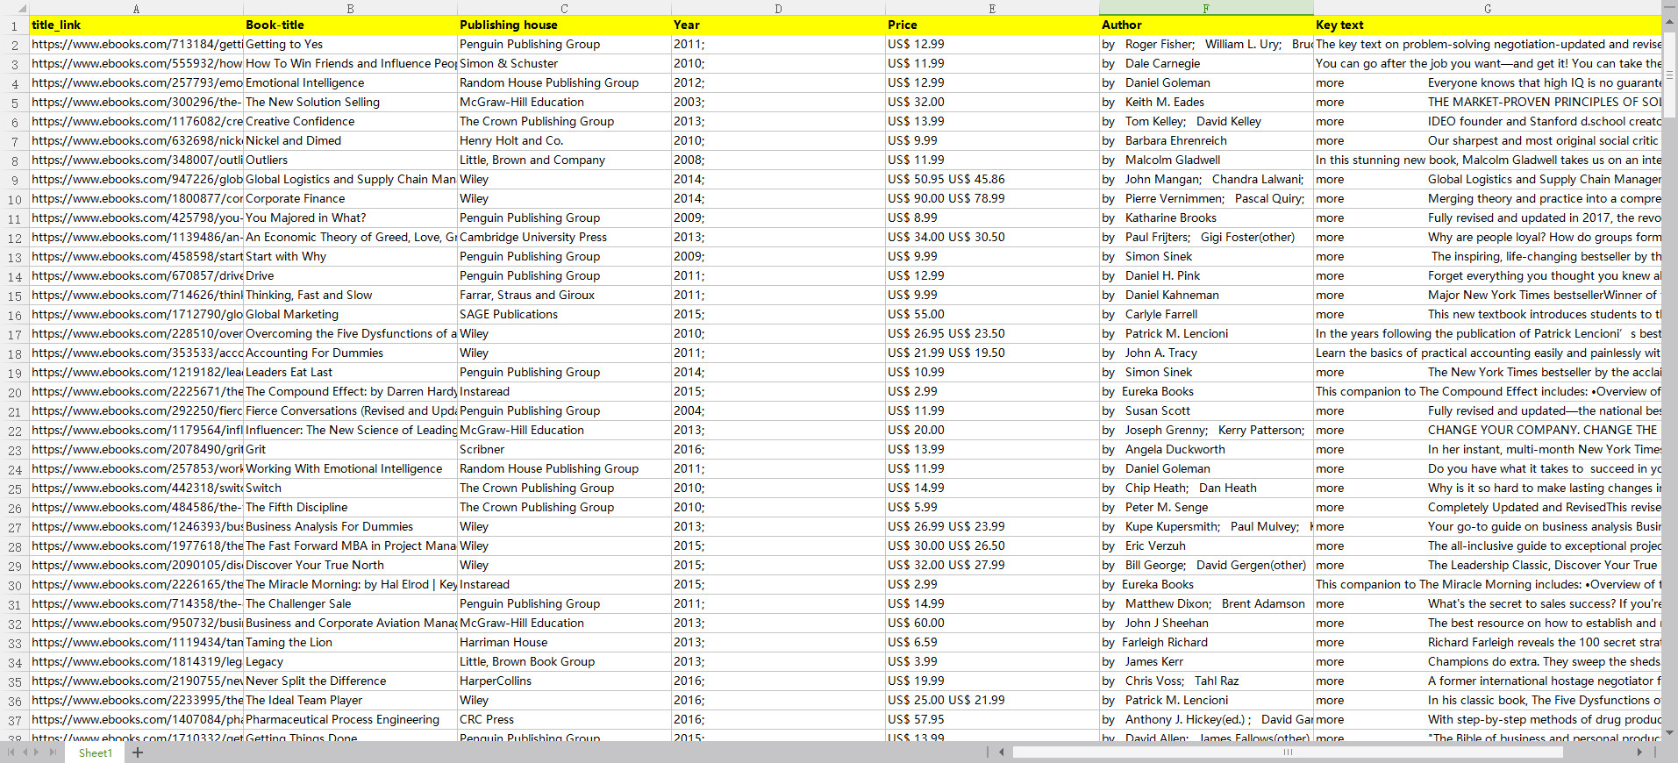The height and width of the screenshot is (763, 1678).
Task: Select the 'Thinking, Fast and Slow' title cell
Action: pos(350,295)
